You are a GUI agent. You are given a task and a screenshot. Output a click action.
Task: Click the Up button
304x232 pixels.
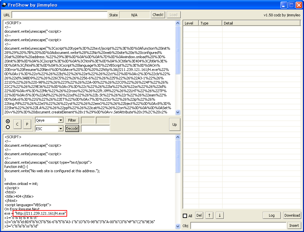pyautogui.click(x=175, y=124)
